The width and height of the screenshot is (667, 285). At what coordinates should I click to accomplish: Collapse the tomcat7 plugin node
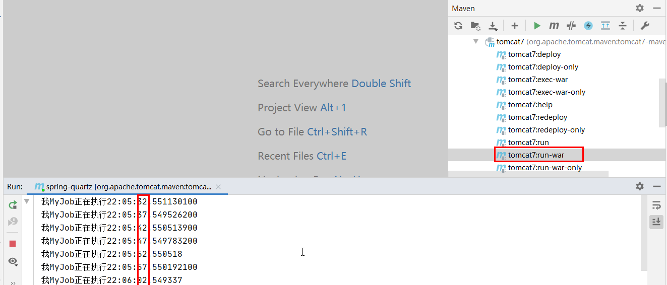476,41
